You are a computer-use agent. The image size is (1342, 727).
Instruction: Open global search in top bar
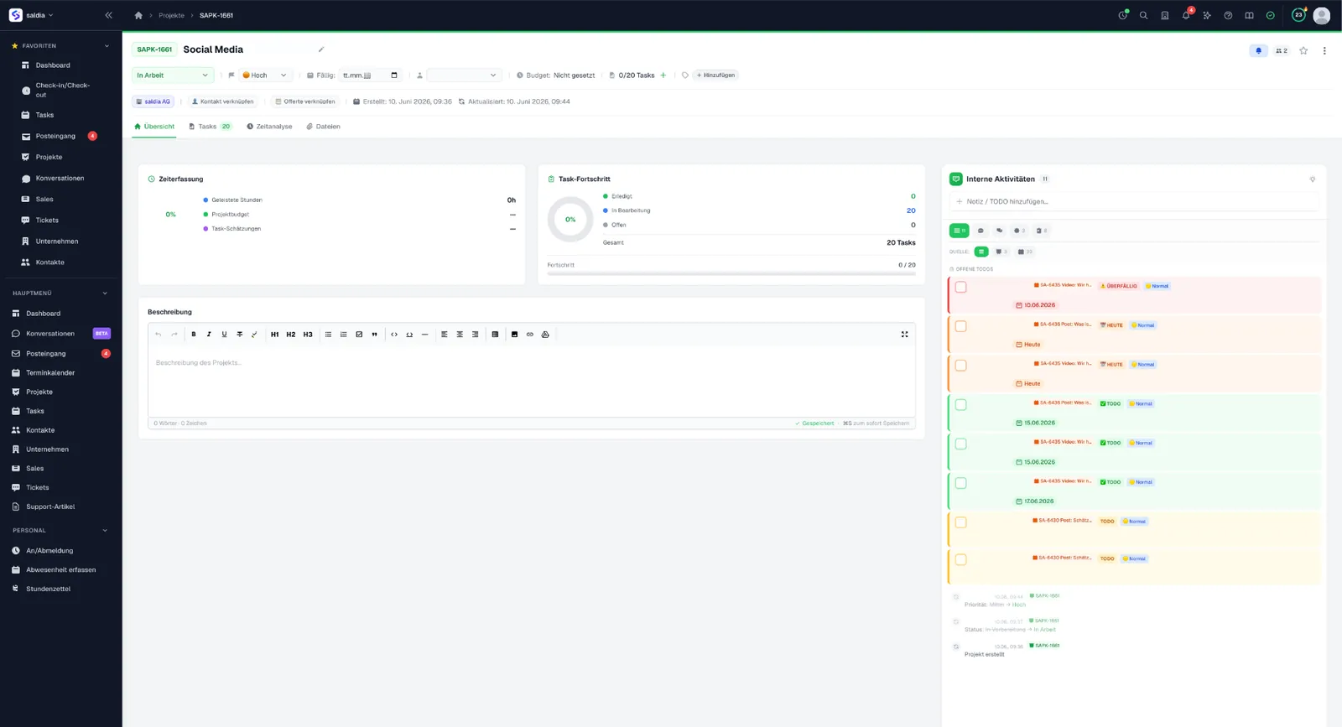pos(1143,15)
